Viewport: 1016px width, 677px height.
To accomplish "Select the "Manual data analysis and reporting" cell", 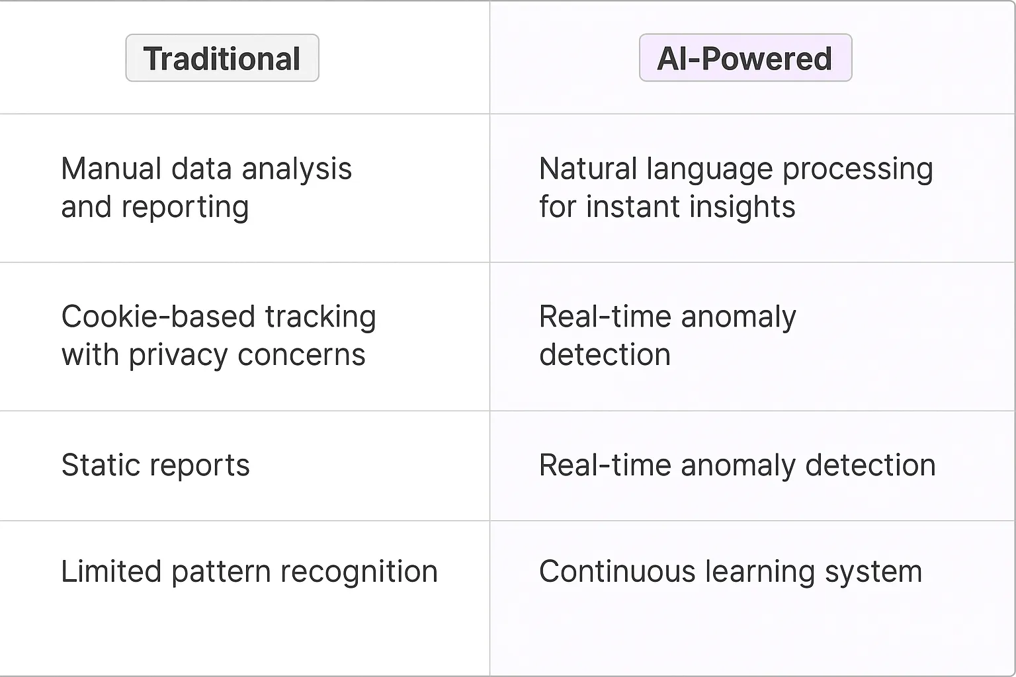I will click(206, 188).
